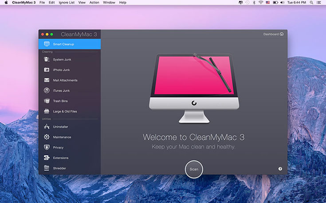The height and width of the screenshot is (203, 326).
Task: Click the Trash Bins icon
Action: [x=47, y=101]
